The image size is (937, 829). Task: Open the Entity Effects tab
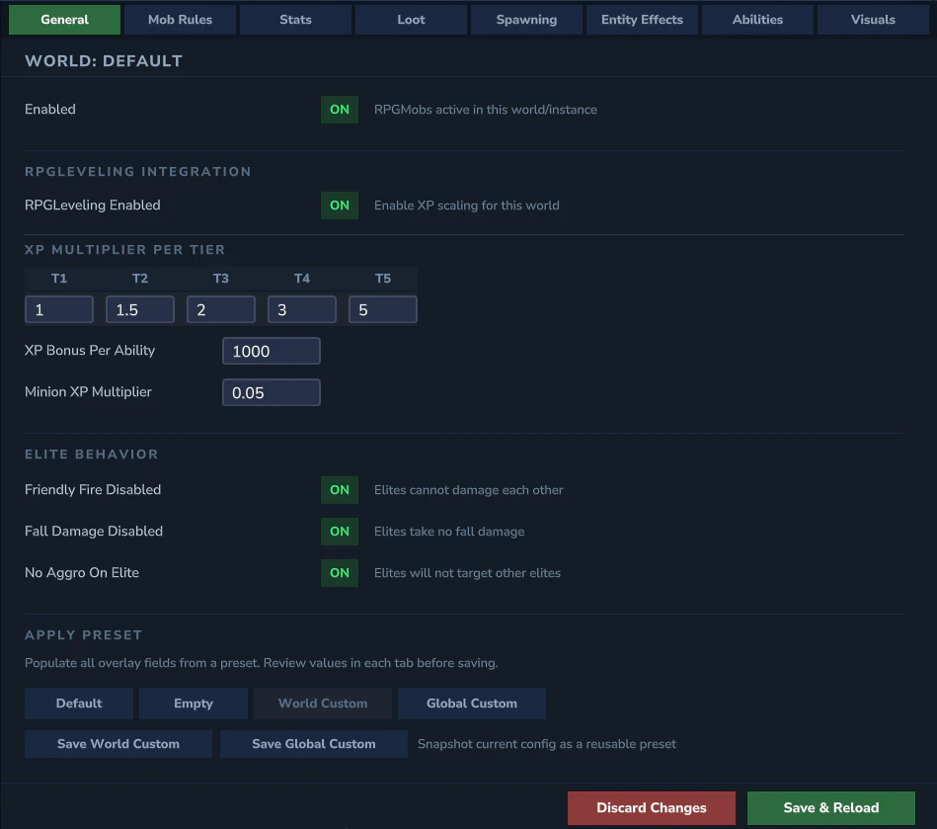642,20
